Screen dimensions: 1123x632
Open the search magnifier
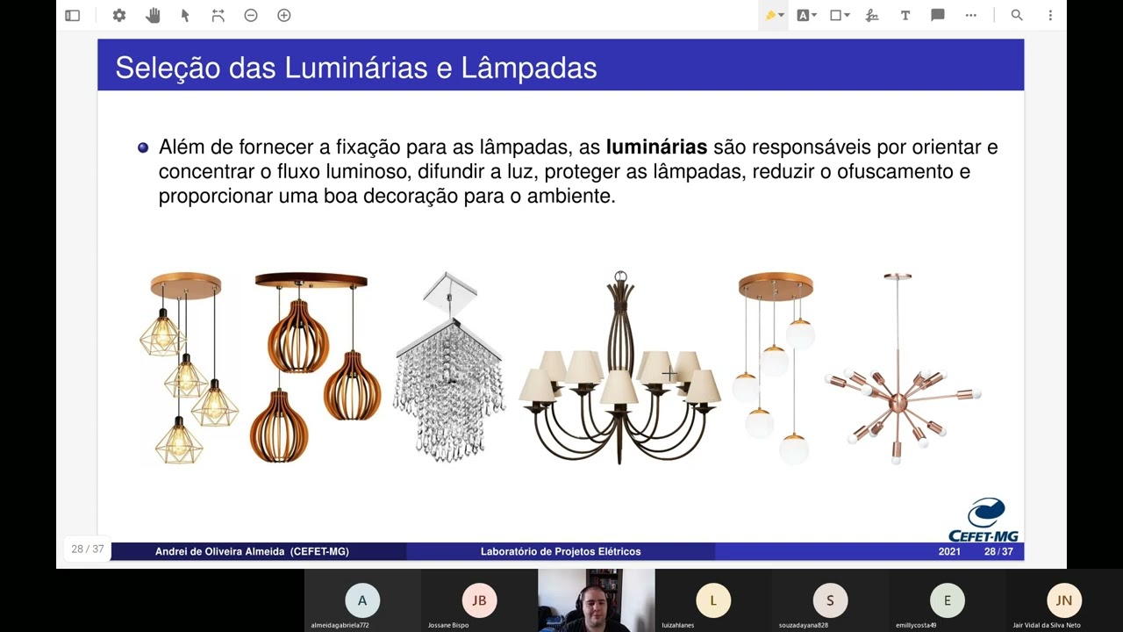tap(1017, 15)
